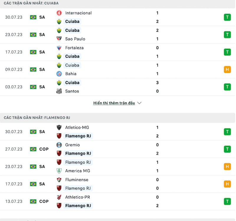Expand Hiển thị thêm trận đấu chevron

pyautogui.click(x=139, y=103)
